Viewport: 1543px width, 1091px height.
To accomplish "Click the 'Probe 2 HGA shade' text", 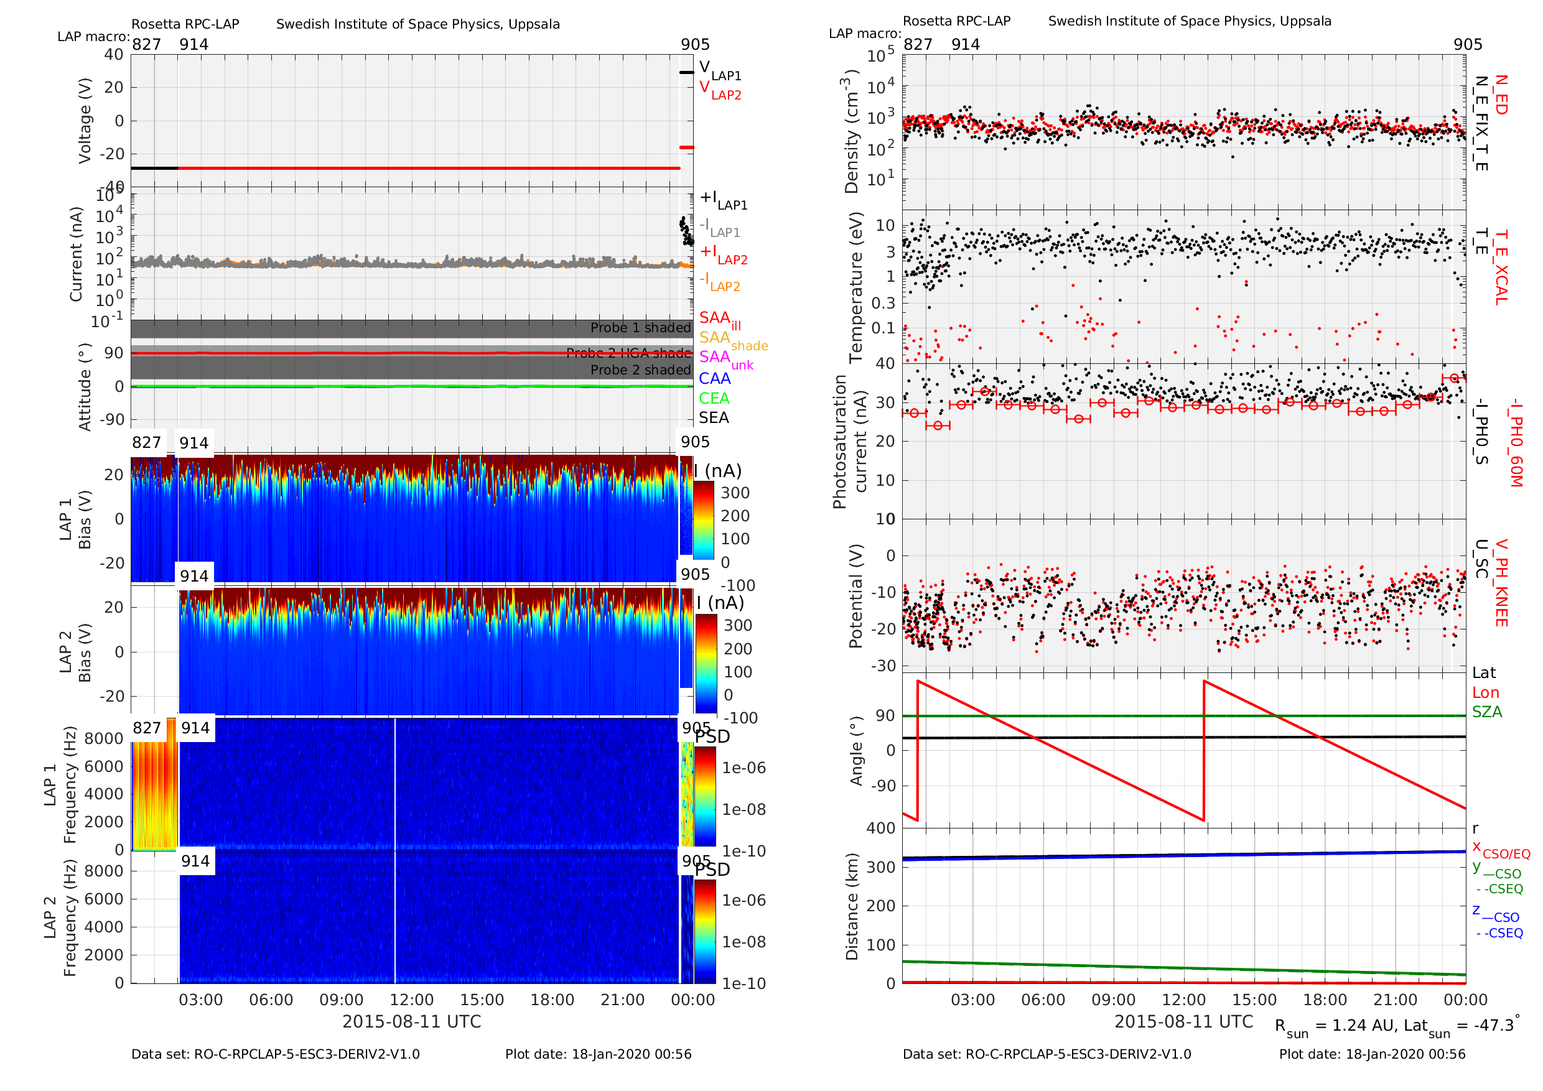I will (628, 353).
